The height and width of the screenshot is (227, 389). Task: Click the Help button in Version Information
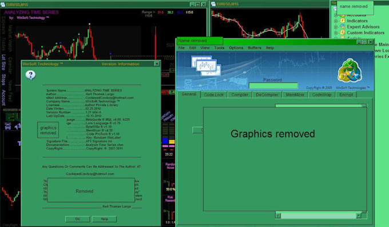(104, 219)
